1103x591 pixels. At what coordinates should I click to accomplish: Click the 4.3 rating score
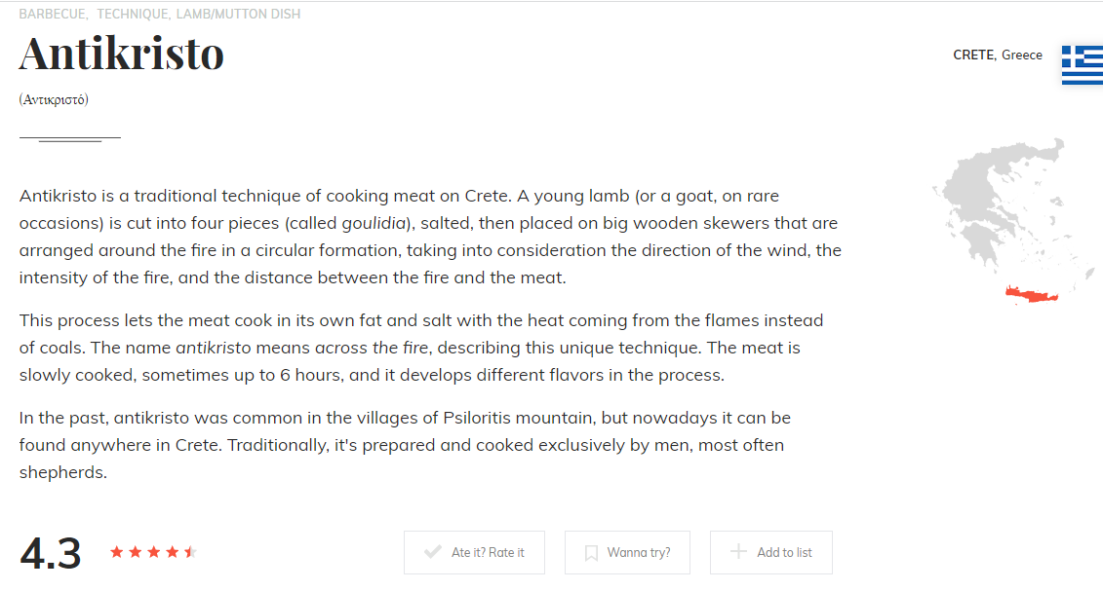(51, 553)
